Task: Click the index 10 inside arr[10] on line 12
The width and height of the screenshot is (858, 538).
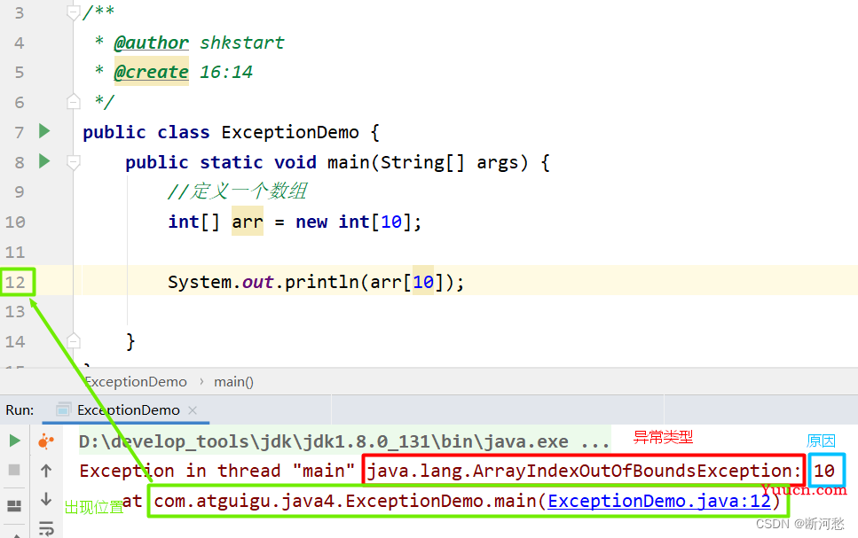Action: [x=423, y=282]
